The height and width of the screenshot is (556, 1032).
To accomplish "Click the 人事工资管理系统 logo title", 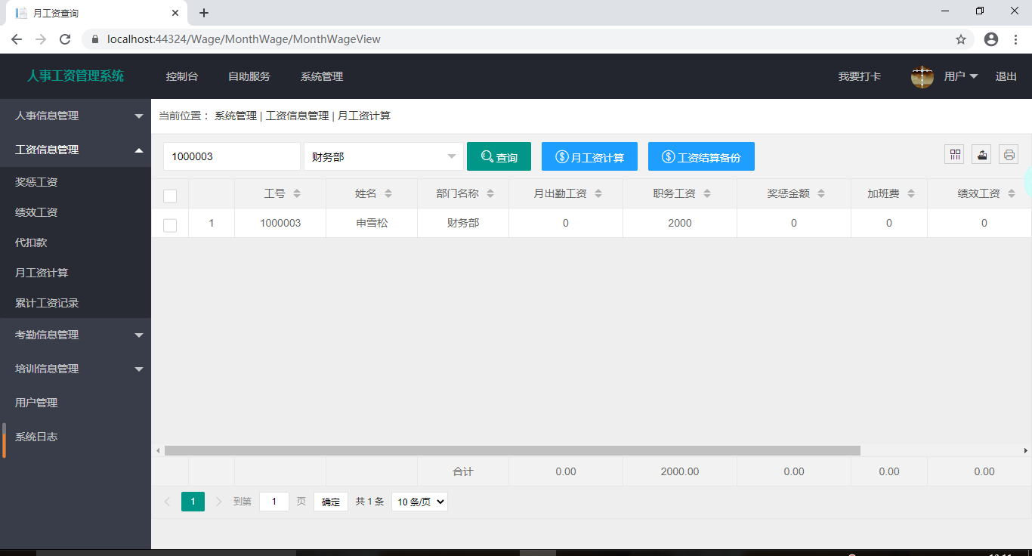I will [76, 76].
